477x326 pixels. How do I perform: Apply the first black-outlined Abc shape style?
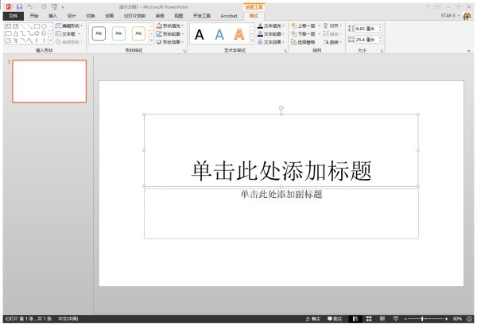tap(99, 34)
